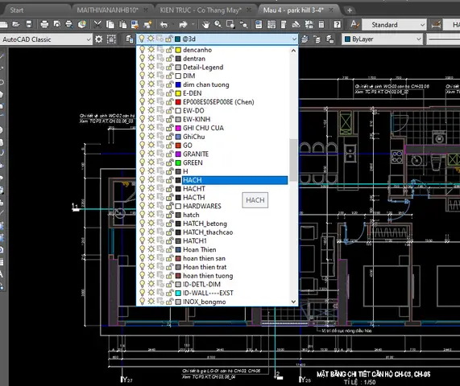Open the Properties palette icon
Screen dimensions: 460x386
point(259,24)
